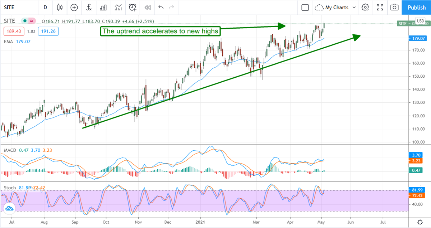The height and width of the screenshot is (228, 431).
Task: Start bar replay with the rewind icon
Action: click(147, 7)
